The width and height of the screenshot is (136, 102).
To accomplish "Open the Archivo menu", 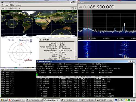I will pyautogui.click(x=5, y=5).
